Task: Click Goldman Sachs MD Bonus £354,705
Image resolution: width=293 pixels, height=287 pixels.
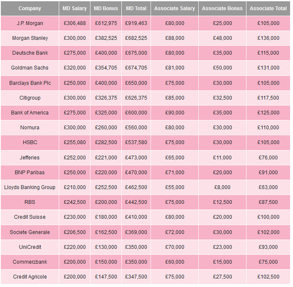Action: coord(106,68)
